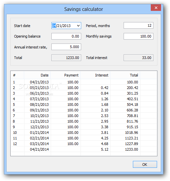
Task: Click the Date column header
Action: (x=37, y=75)
